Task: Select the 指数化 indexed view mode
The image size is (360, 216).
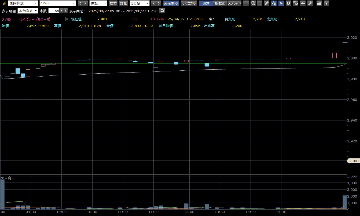Action: 220,3
